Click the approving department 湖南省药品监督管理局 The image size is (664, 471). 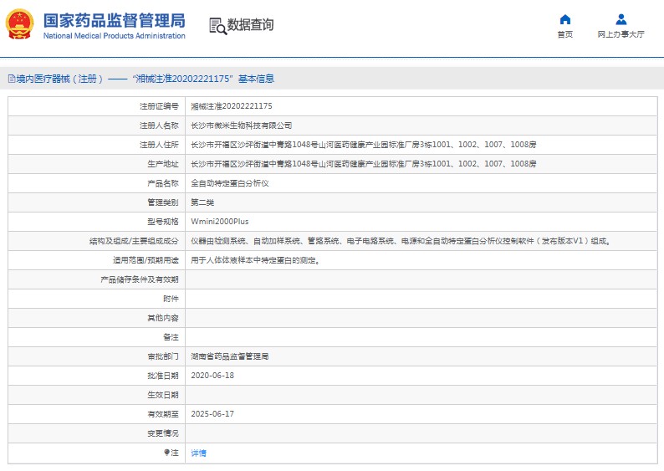click(230, 356)
